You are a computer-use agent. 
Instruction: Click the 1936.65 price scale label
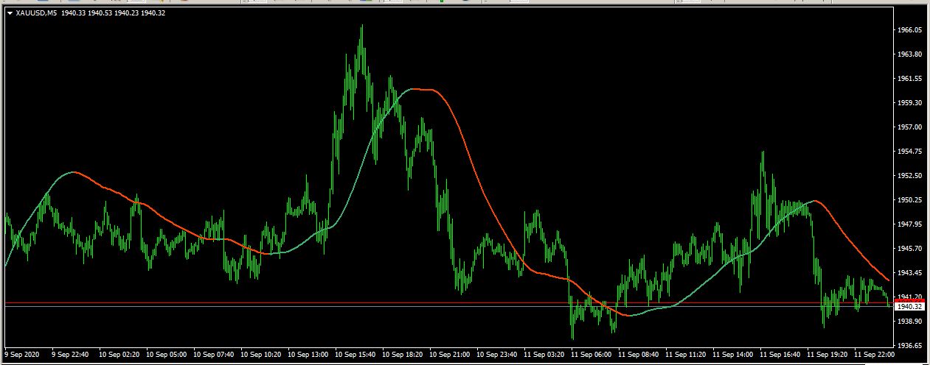(x=907, y=346)
